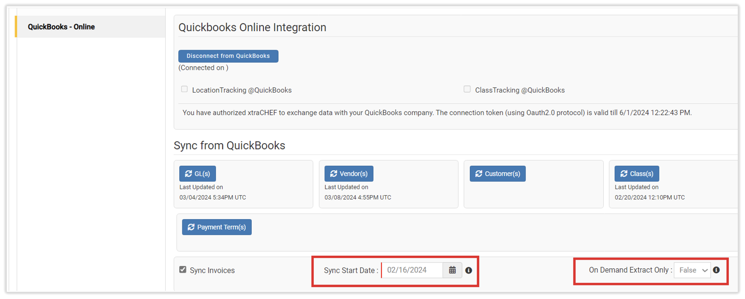Click the sync icon on the GL(s) button
The height and width of the screenshot is (299, 745).
[188, 174]
